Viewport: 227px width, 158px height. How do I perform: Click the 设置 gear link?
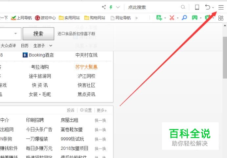click(86, 110)
